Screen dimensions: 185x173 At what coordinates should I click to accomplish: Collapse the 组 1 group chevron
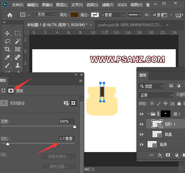pos(148,114)
